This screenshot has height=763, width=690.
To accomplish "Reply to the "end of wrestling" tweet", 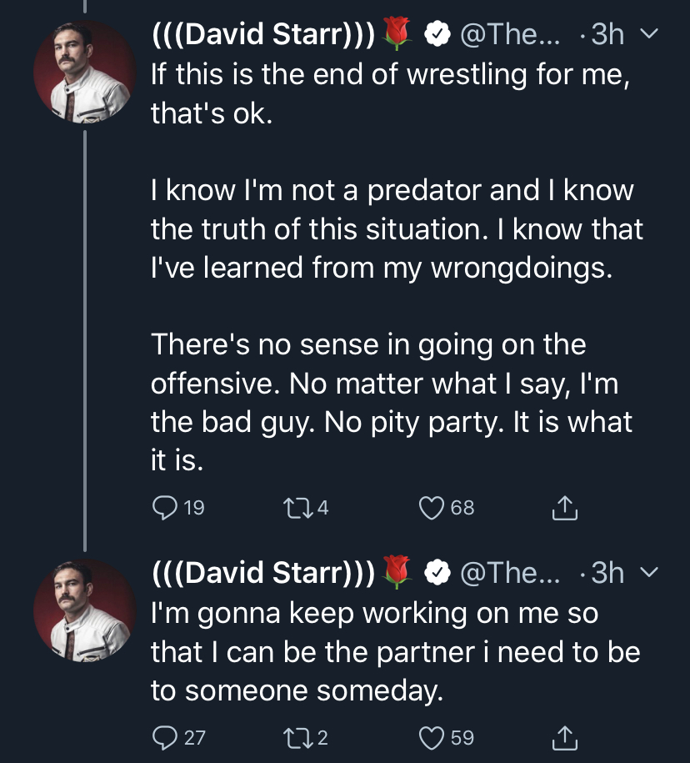I will point(166,507).
